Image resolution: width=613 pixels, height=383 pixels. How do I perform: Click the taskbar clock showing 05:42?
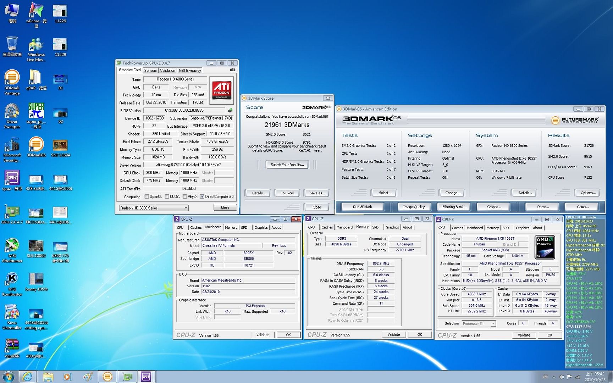(595, 377)
